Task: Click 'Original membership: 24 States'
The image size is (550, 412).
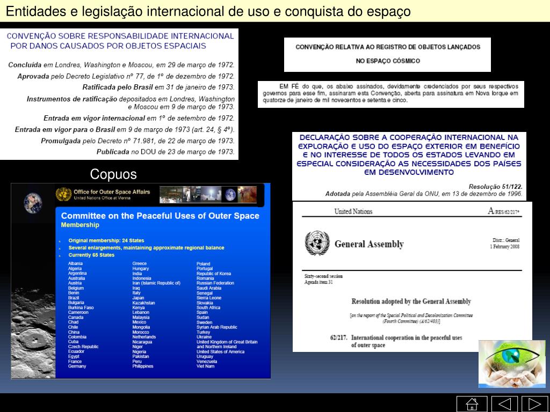Action: click(x=106, y=240)
